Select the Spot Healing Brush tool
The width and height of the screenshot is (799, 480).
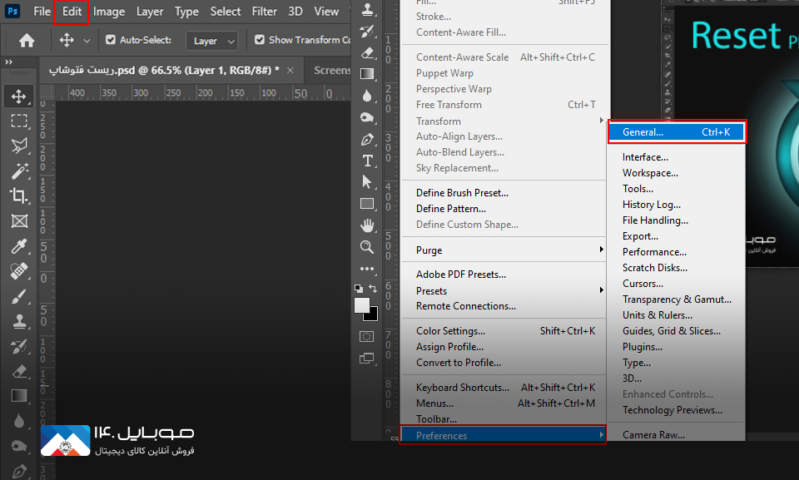coord(19,271)
